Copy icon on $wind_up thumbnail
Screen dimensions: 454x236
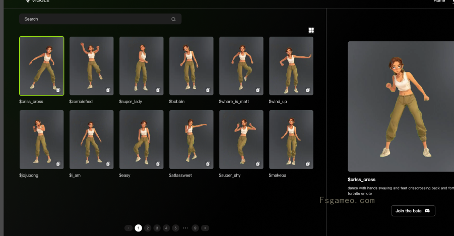308,90
